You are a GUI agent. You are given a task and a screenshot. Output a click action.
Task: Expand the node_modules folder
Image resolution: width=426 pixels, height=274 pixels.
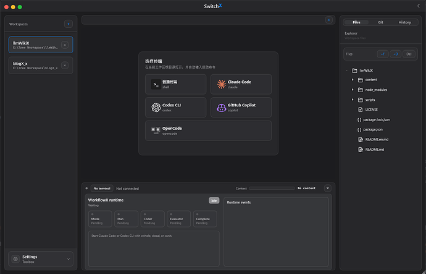point(353,90)
